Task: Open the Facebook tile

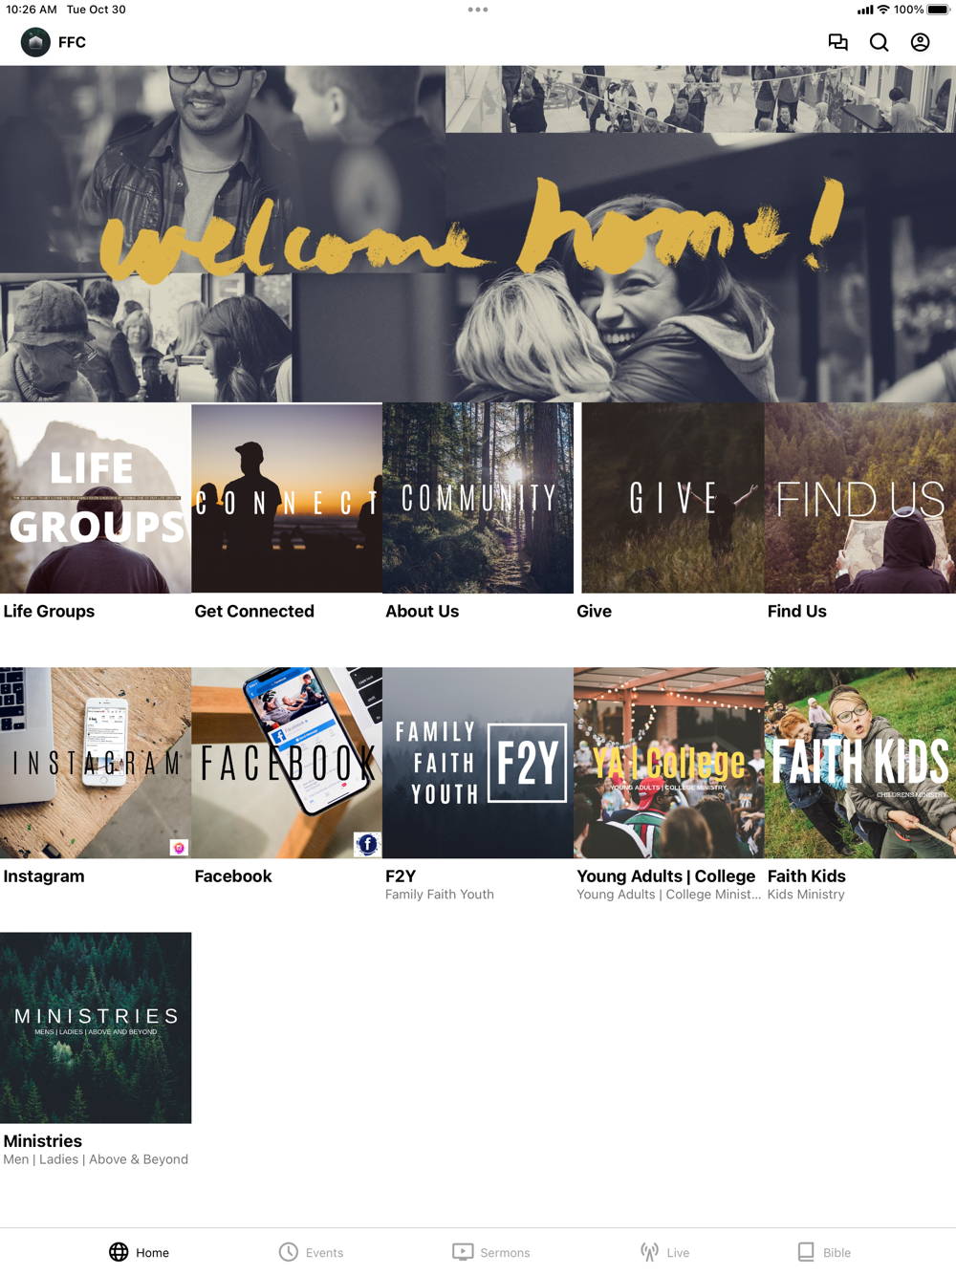Action: pyautogui.click(x=287, y=763)
